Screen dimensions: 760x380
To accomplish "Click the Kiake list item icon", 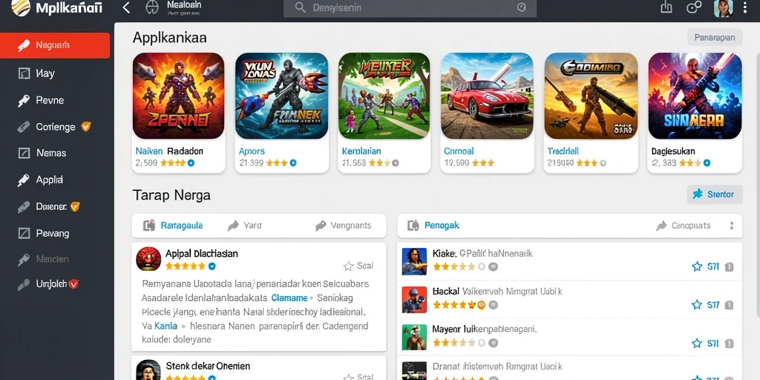I will tap(414, 261).
